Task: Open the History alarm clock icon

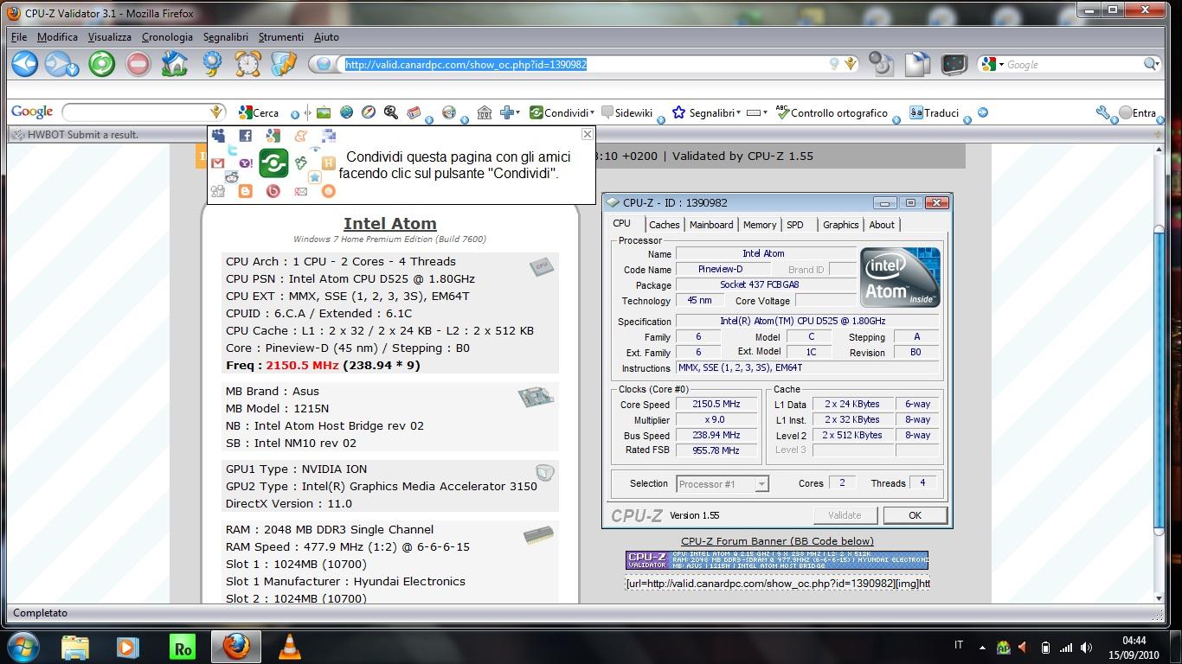Action: 247,64
